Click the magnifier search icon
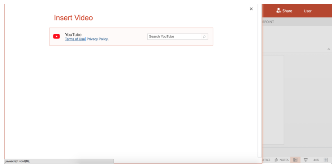This screenshot has width=335, height=168. point(204,37)
